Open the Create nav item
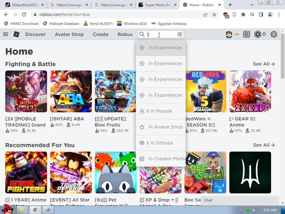This screenshot has height=214, width=285. point(100,34)
